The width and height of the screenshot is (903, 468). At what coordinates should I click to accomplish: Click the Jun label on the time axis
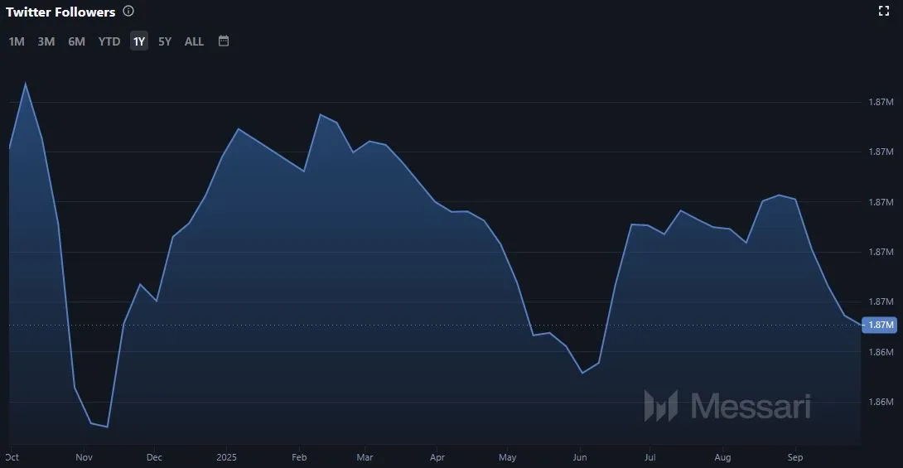(580, 456)
